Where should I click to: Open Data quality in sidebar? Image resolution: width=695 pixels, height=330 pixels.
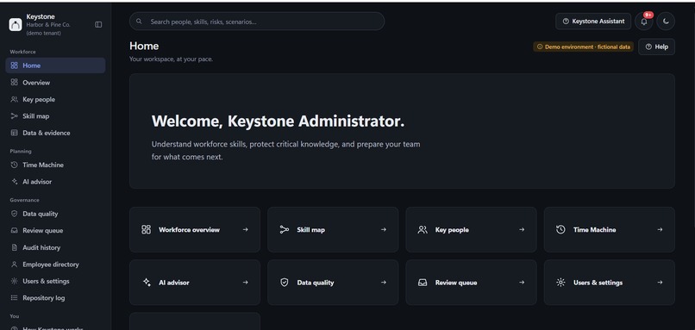click(x=55, y=214)
